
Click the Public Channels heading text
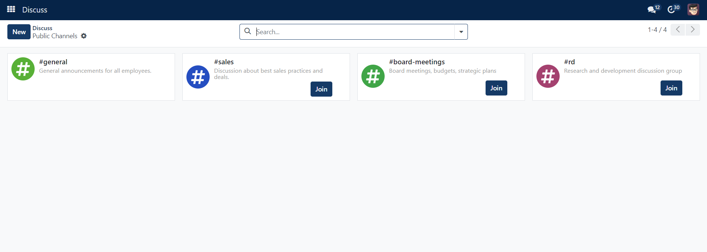point(55,36)
